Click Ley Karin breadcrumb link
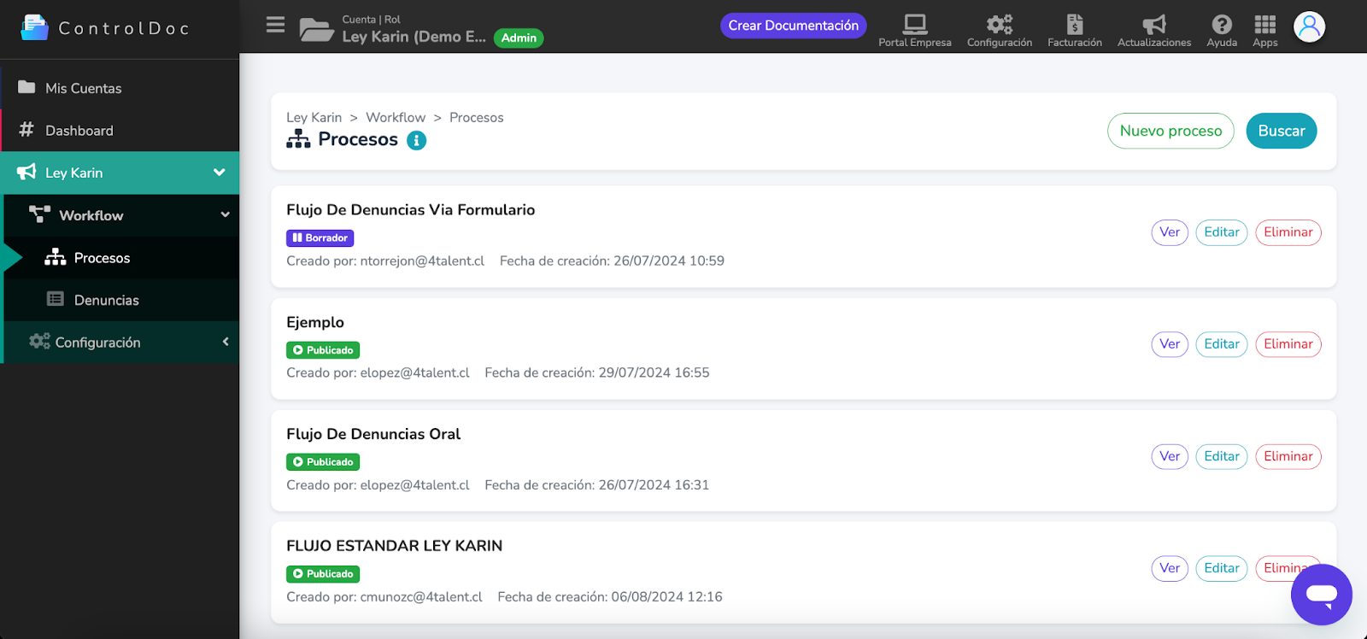 point(314,117)
